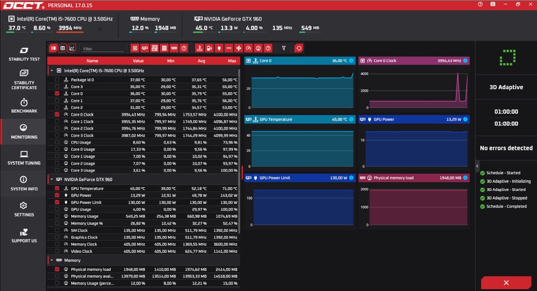Select the Core 3 Usage row
This screenshot has height=291, width=537.
tap(143, 170)
